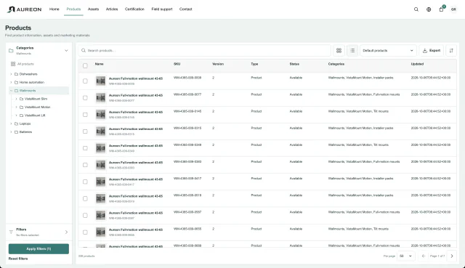Switch to list view layout
Screen dimensions: 465x268
[x=352, y=50]
